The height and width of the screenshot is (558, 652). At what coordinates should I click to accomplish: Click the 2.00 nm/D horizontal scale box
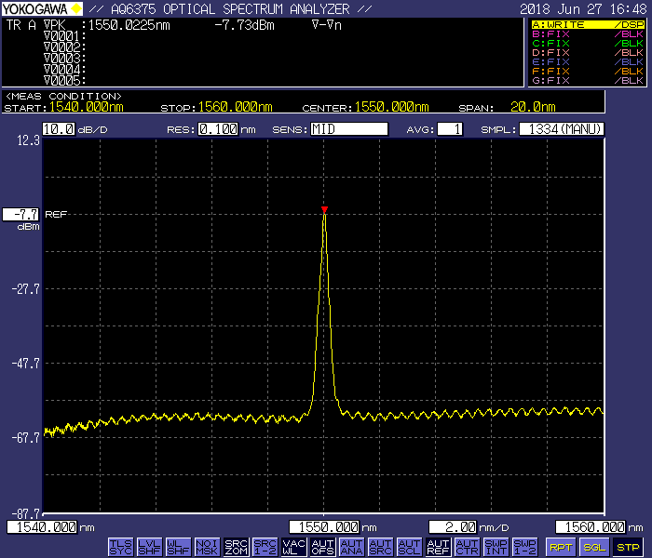[x=454, y=527]
